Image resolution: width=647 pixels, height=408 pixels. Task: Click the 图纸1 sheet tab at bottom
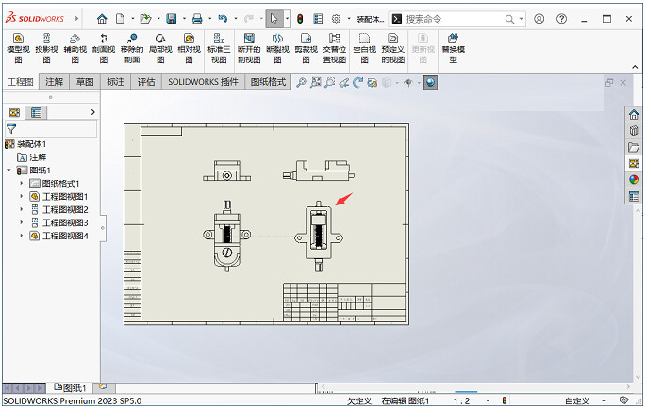point(70,387)
